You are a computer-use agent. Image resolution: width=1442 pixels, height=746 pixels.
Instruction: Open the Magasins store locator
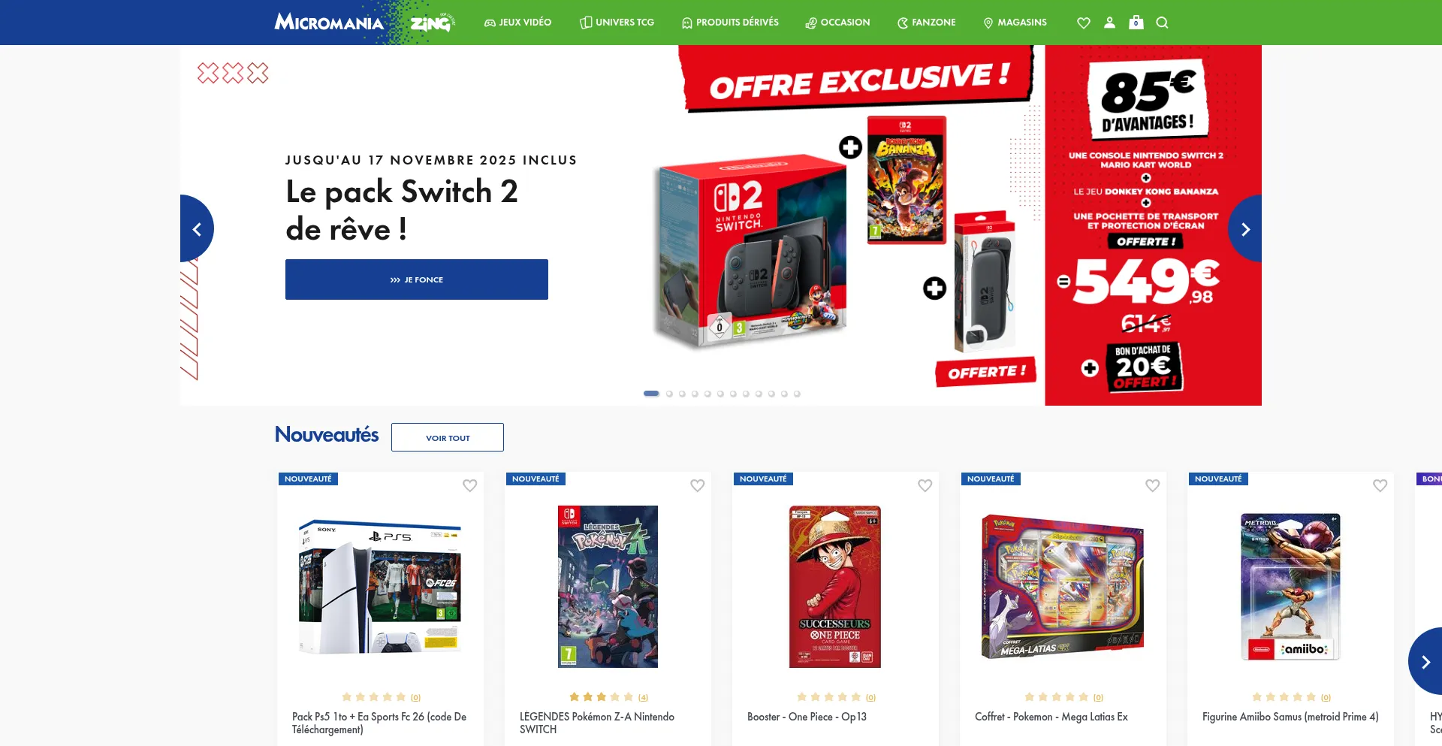[1015, 23]
